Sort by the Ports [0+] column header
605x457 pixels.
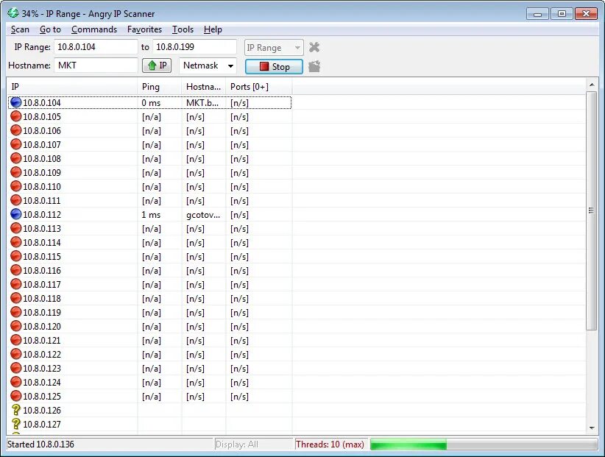[x=259, y=87]
